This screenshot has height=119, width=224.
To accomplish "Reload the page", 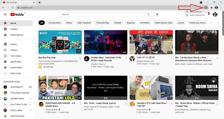I will [12, 8].
